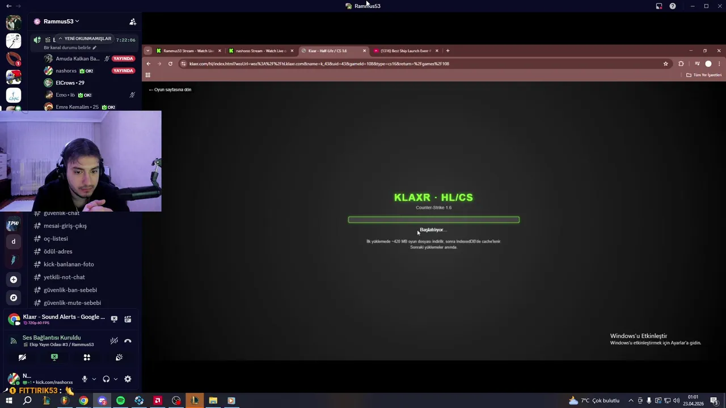Open browser extensions puzzle icon
Screen dimensions: 726x408
(x=681, y=64)
